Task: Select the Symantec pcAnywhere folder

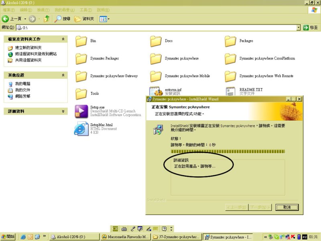Action: (174, 59)
